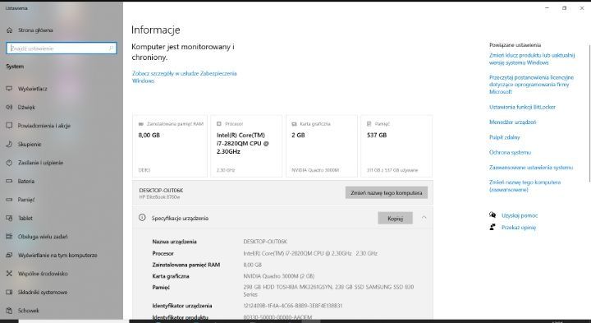Open Pulpit zdalny link

click(504, 137)
